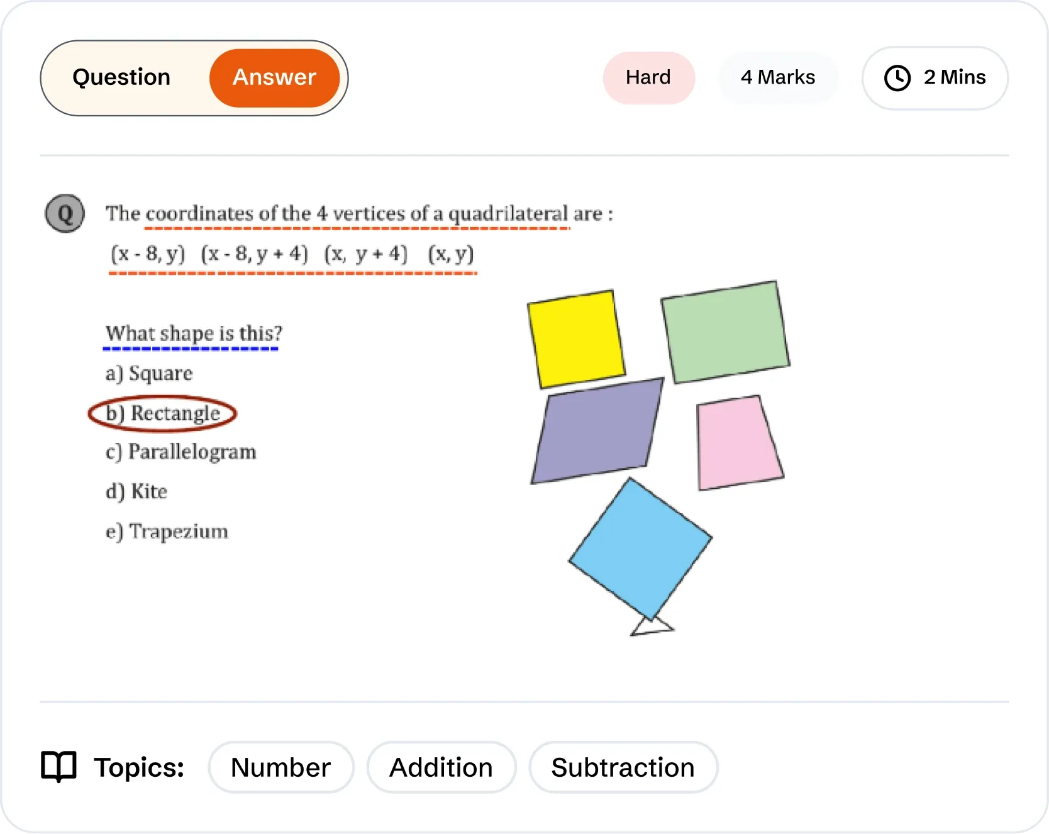Choose the circled option b) Rectangle
Viewport: 1049px width, 834px height.
(163, 413)
